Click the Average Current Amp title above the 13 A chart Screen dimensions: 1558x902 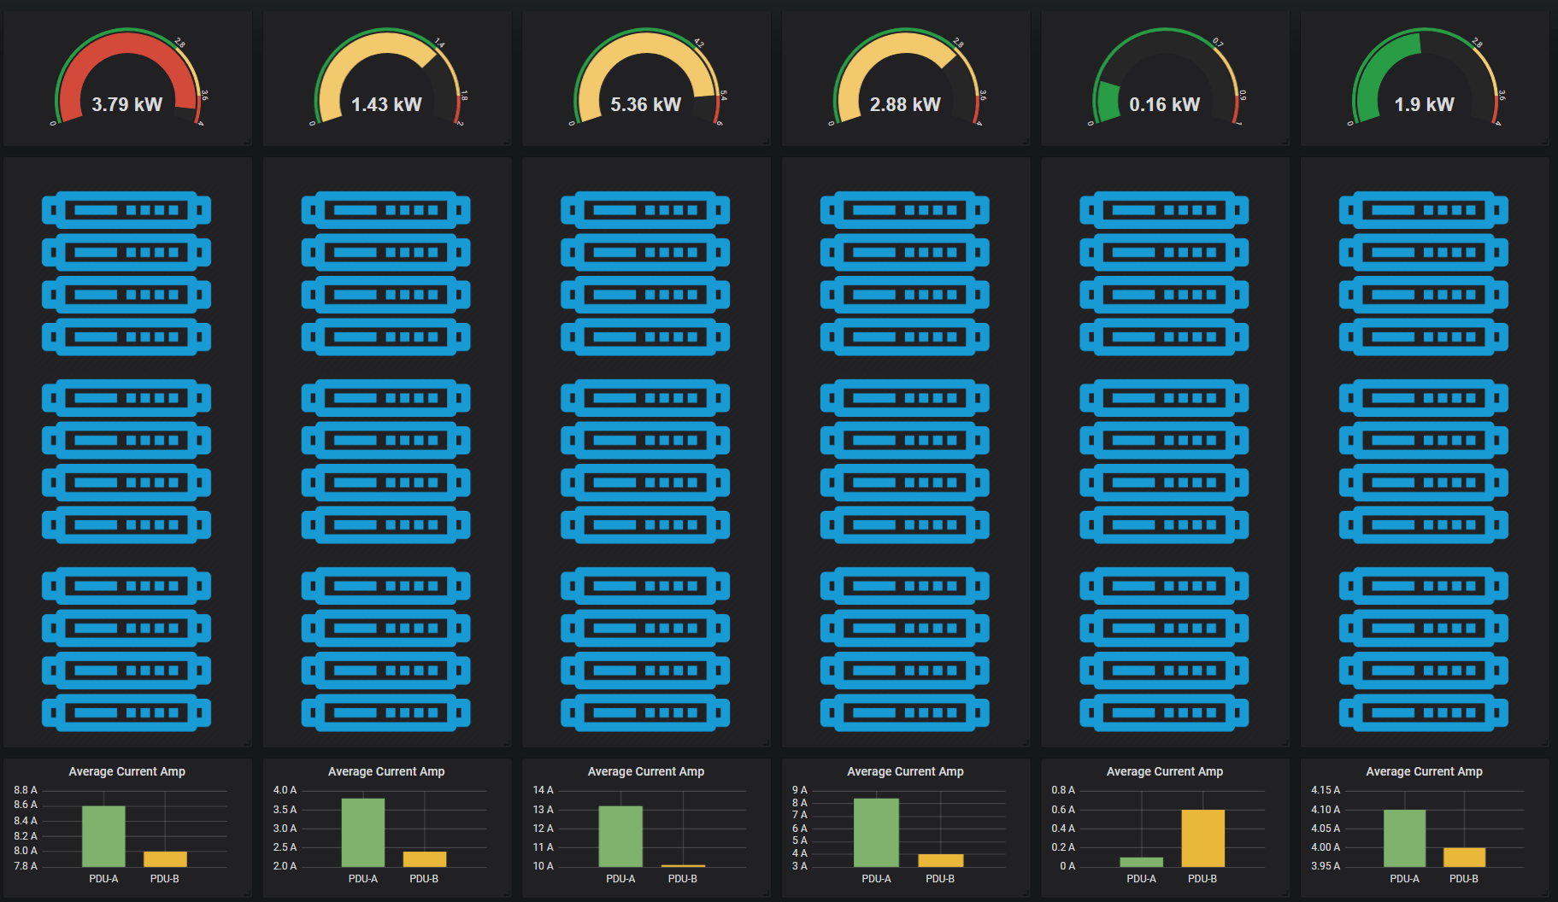[645, 771]
